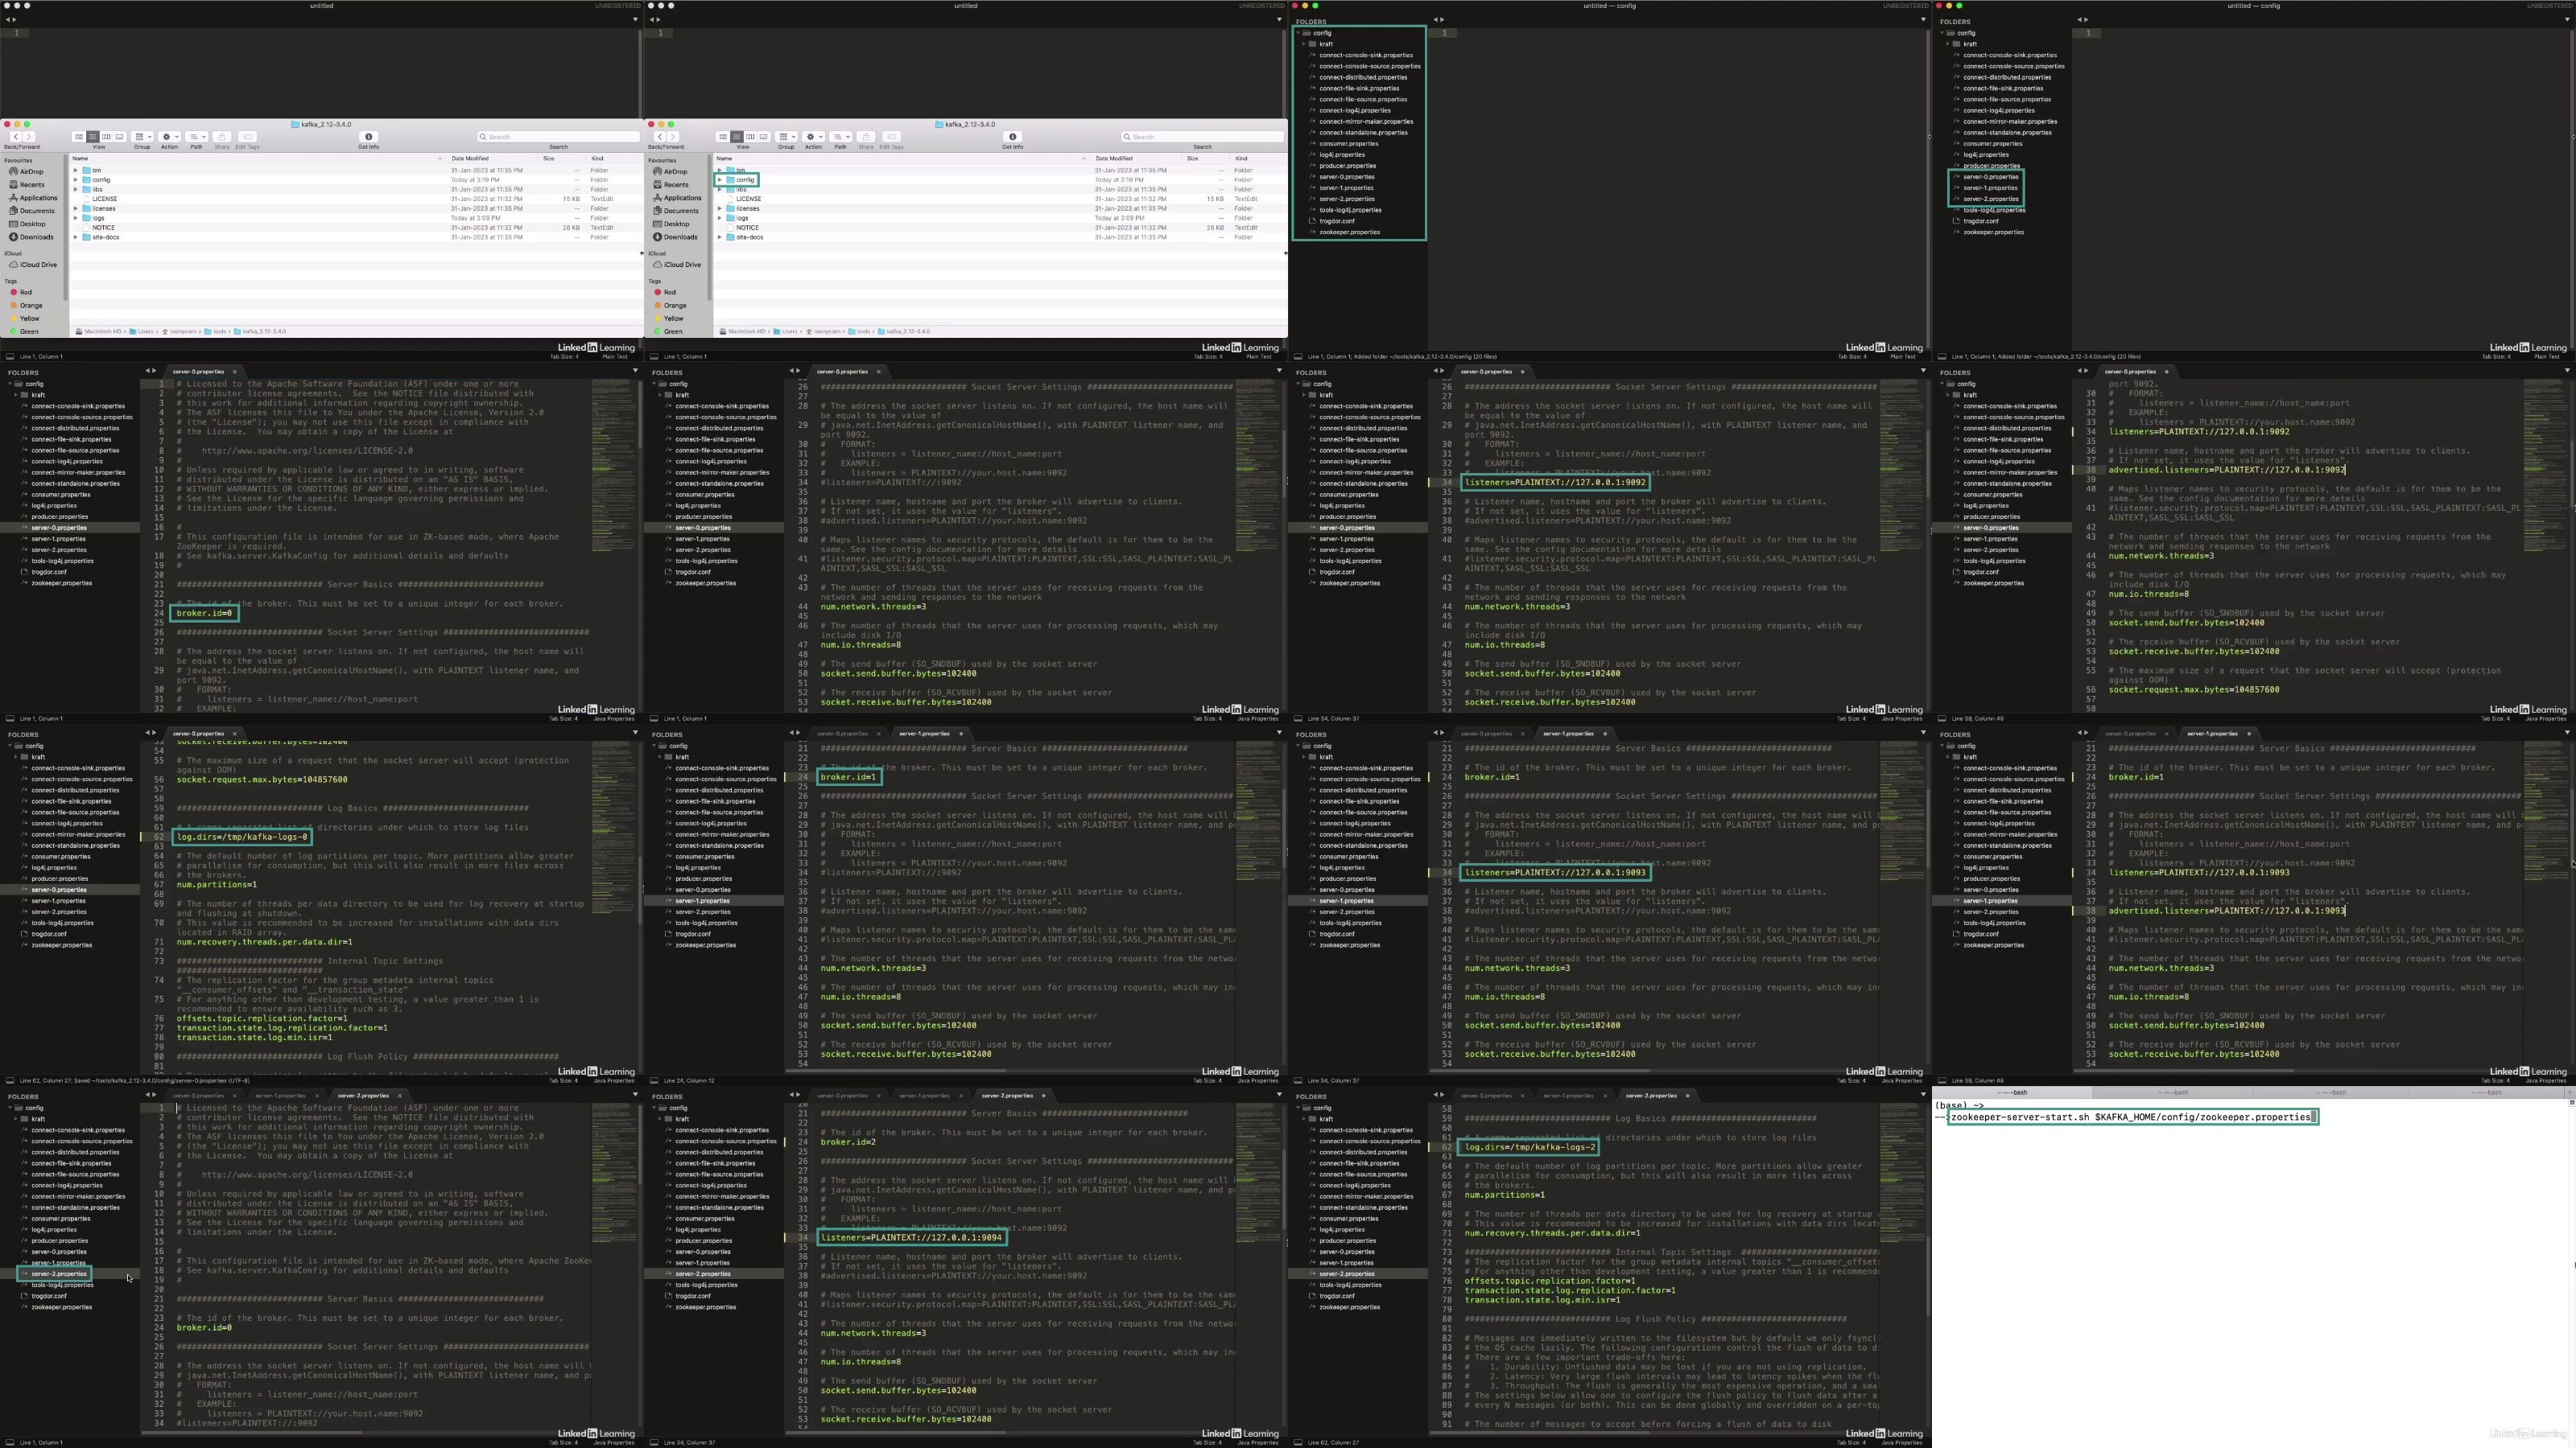The width and height of the screenshot is (2576, 1448).
Task: Select highlighted server-2.properties in the folders sidebar
Action: point(58,1274)
